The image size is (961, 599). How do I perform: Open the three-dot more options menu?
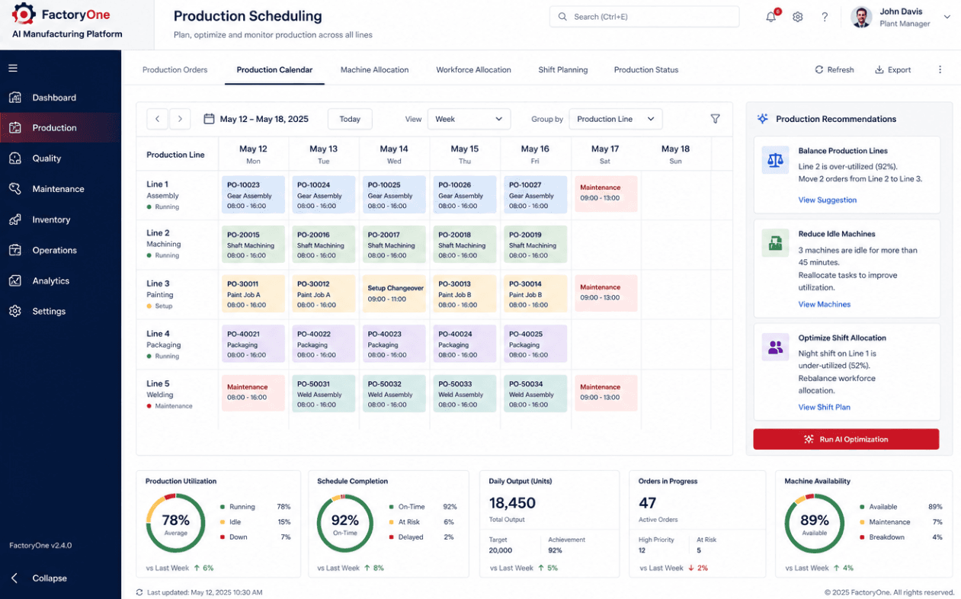(940, 69)
